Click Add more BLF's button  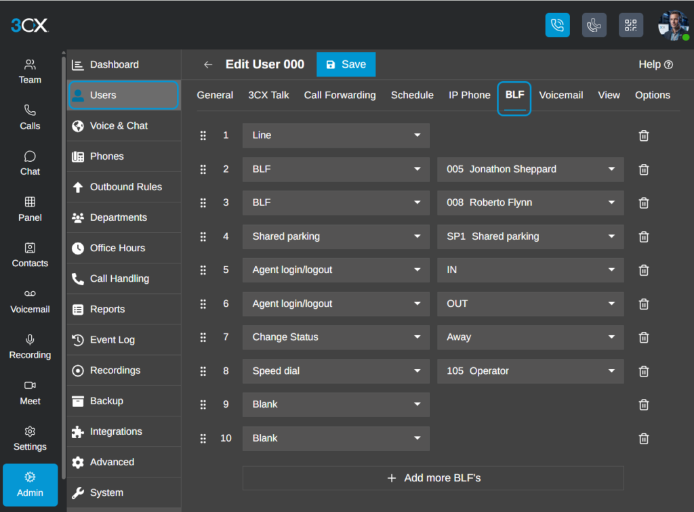[433, 478]
